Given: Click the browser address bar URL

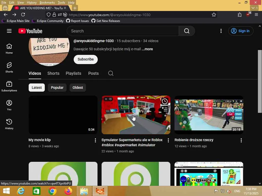Looking at the screenshot, I should click(x=110, y=15).
